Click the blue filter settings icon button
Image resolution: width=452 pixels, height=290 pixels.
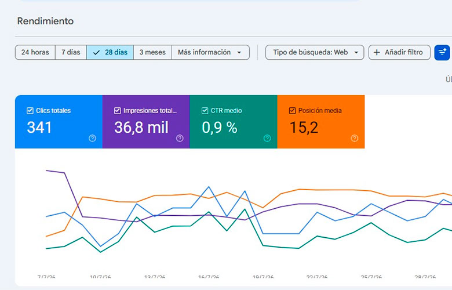(442, 53)
